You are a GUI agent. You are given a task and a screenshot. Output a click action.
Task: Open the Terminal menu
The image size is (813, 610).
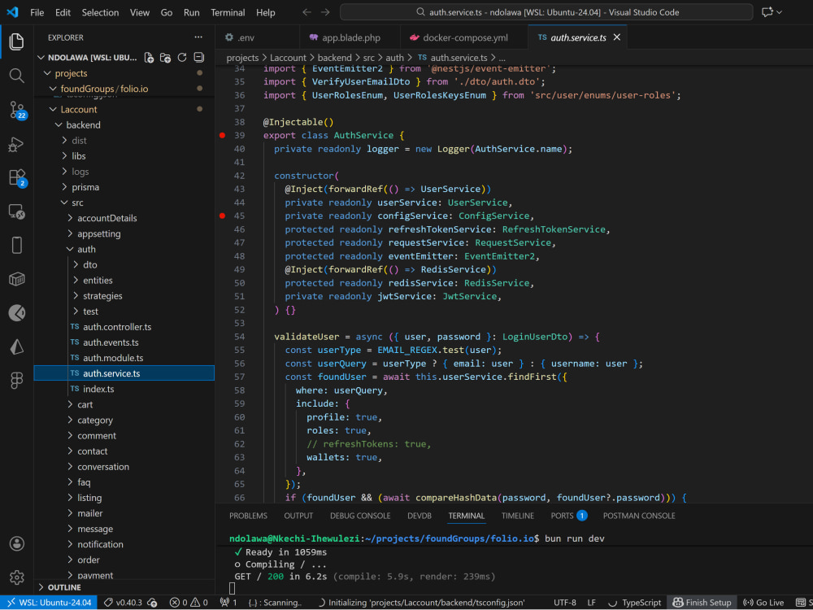point(228,12)
